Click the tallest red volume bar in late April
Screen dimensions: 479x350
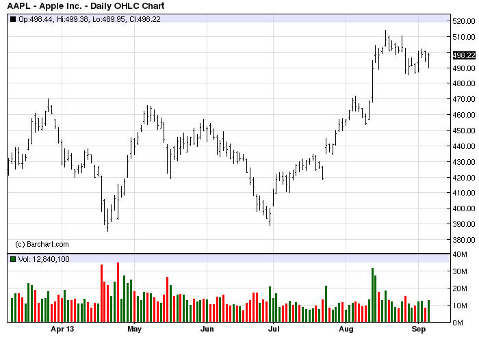pos(118,293)
